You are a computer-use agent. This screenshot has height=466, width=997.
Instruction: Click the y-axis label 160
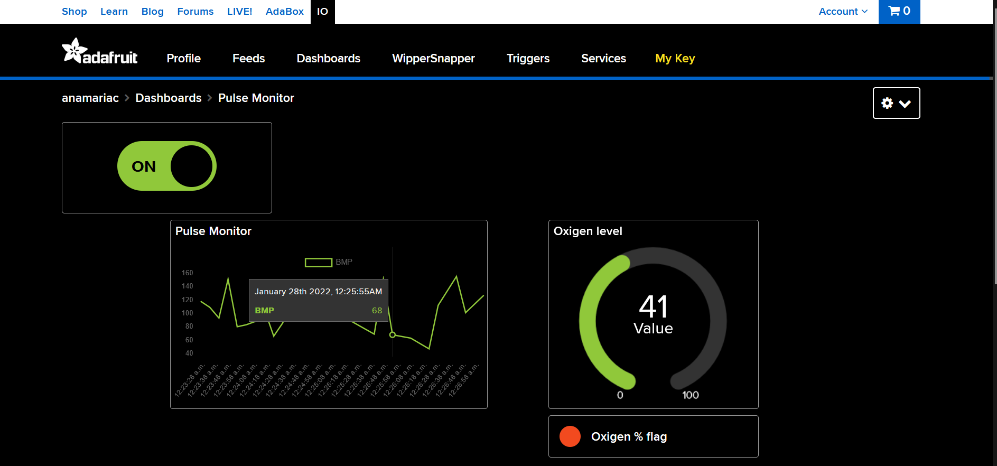point(188,273)
